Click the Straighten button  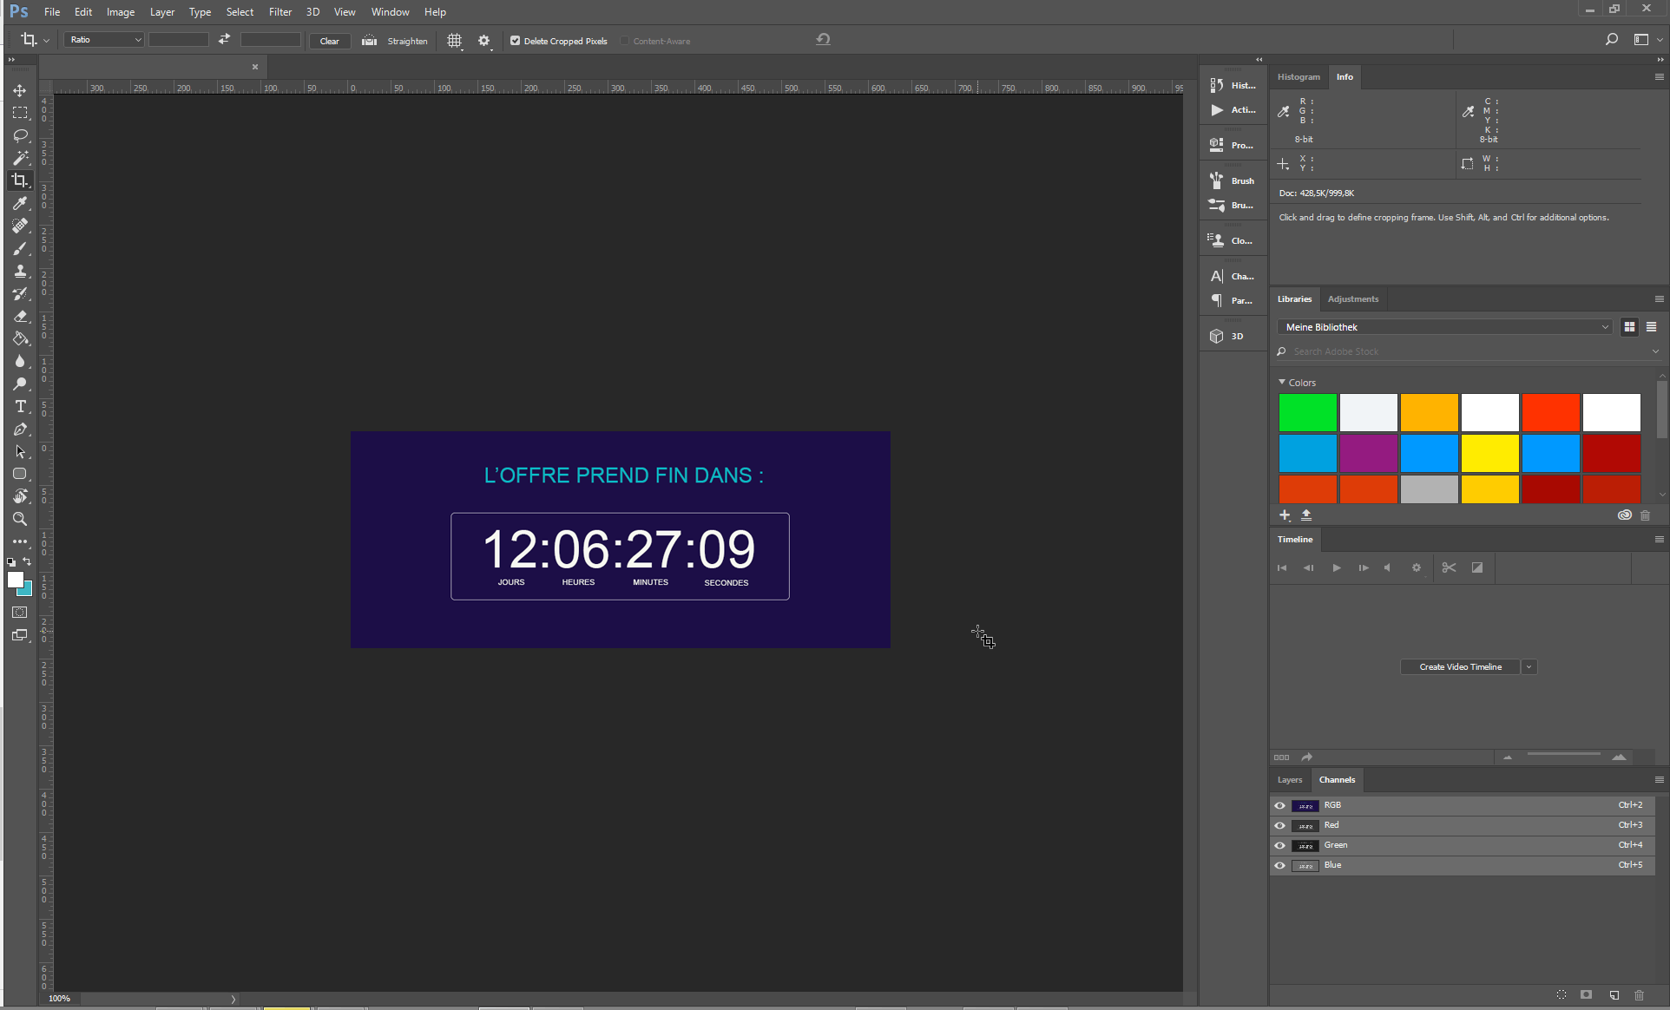pos(397,41)
